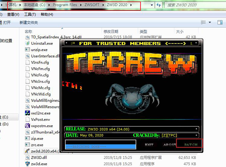
Task: Expand the arrow after ZW3D 2020 breadcrumb
Action: pos(131,5)
